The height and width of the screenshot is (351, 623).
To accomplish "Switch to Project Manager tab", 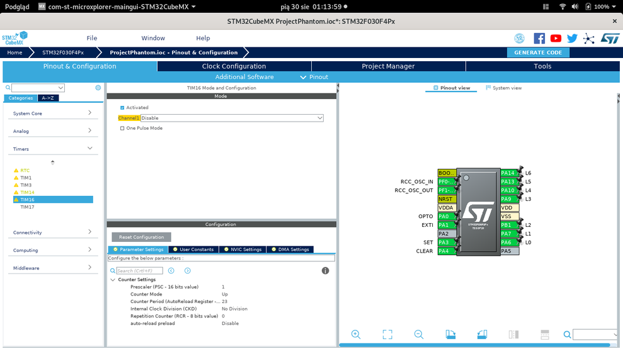I will tap(388, 66).
